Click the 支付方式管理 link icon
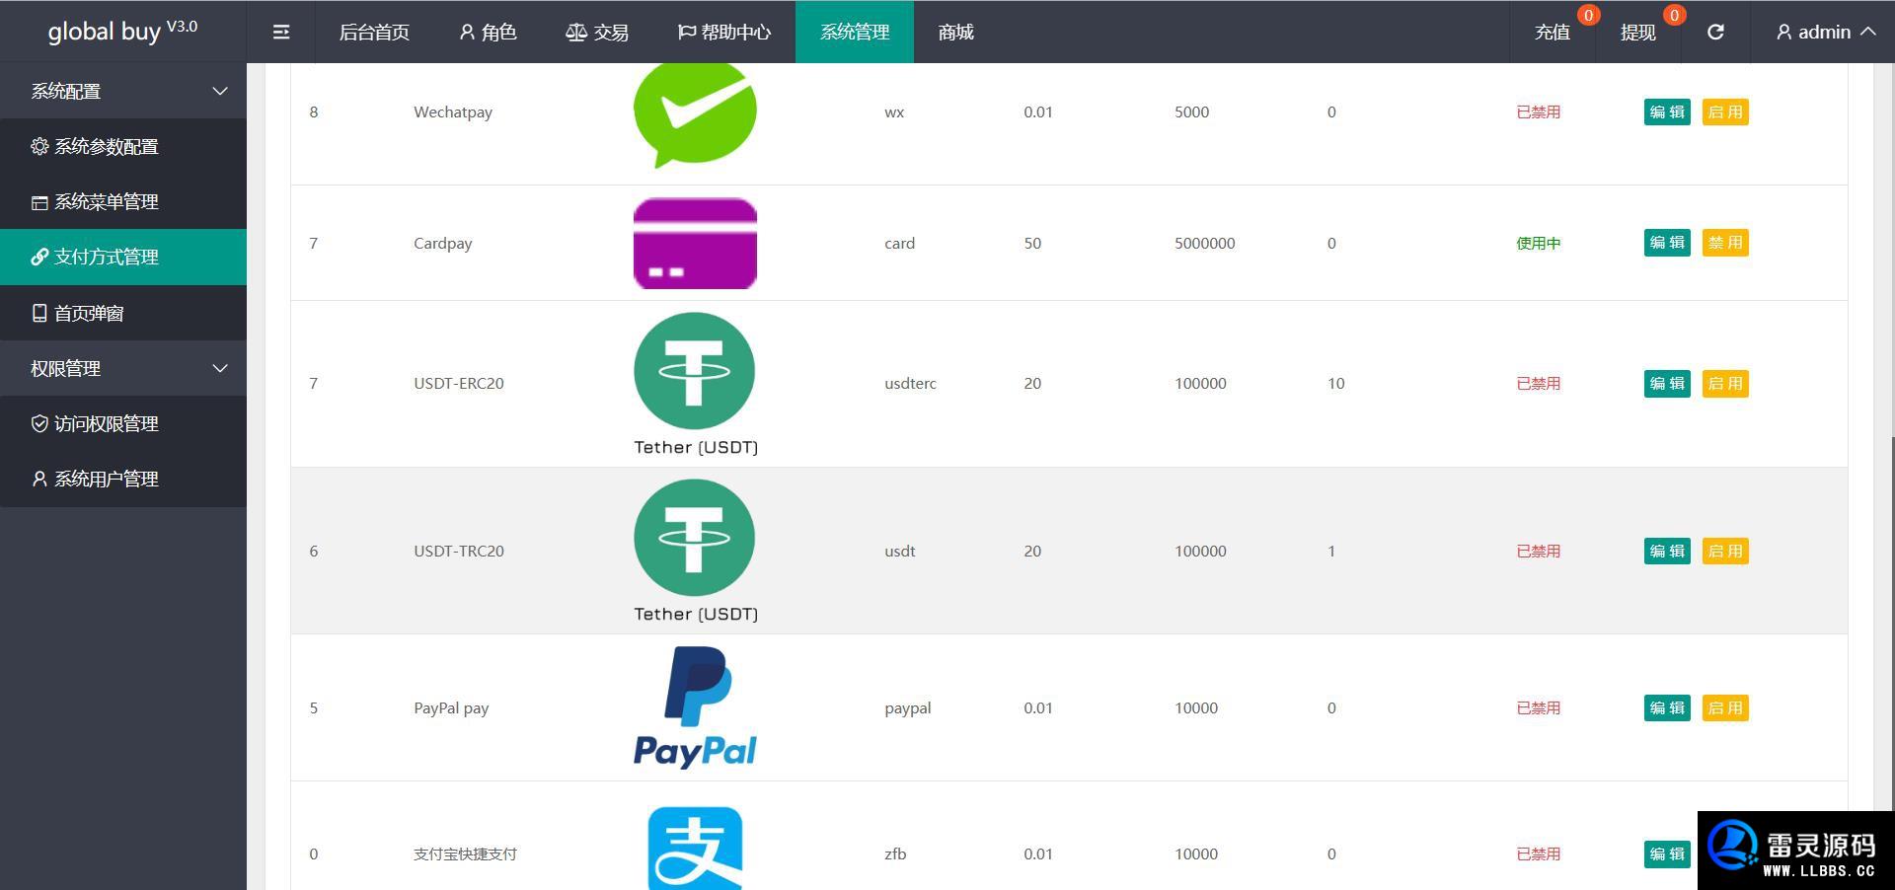 pos(39,257)
